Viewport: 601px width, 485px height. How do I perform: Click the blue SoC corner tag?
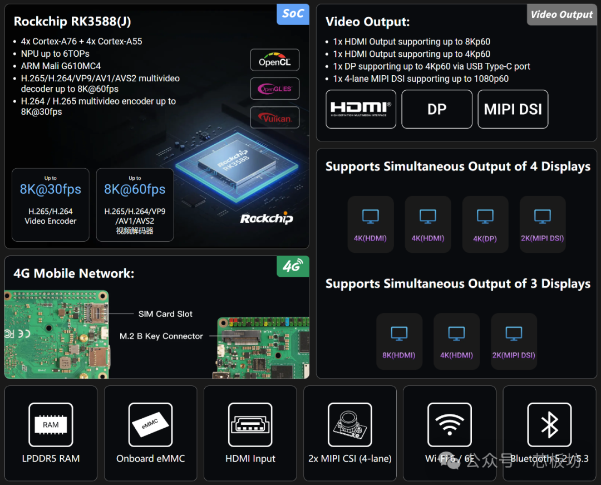pyautogui.click(x=293, y=14)
